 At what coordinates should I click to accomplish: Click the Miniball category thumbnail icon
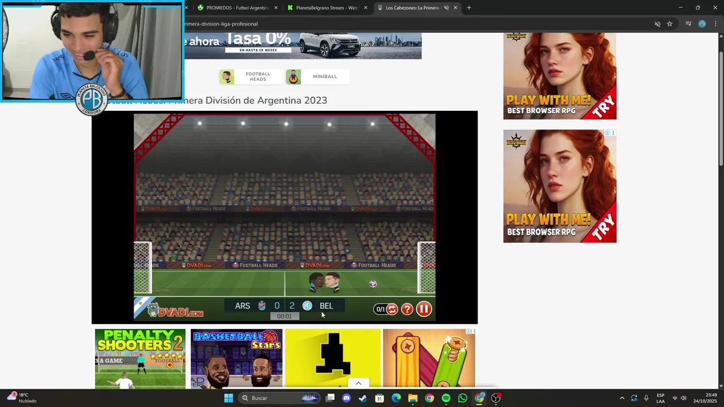tap(293, 77)
